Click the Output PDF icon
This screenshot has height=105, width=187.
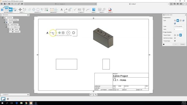coord(110,10)
